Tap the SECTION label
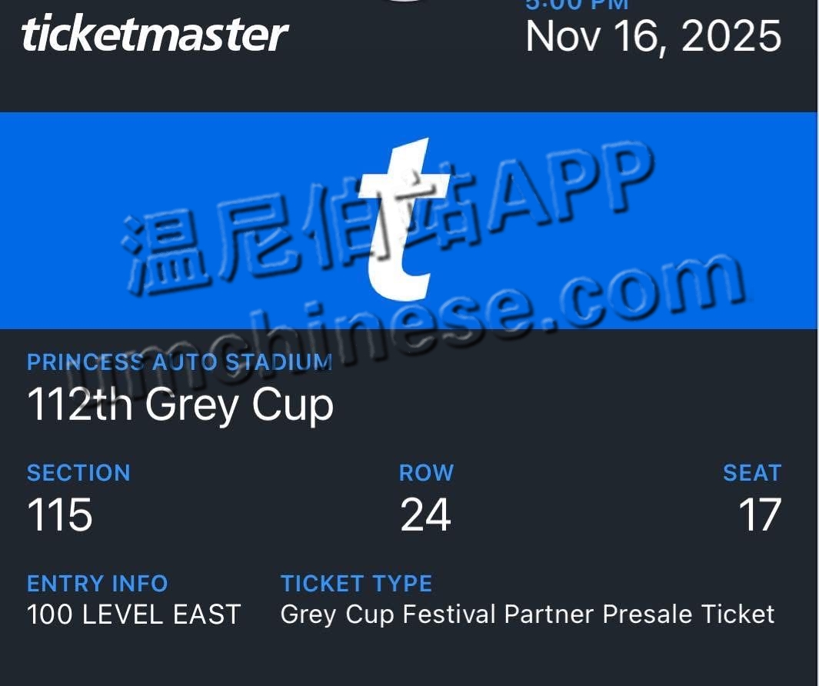 [x=78, y=472]
